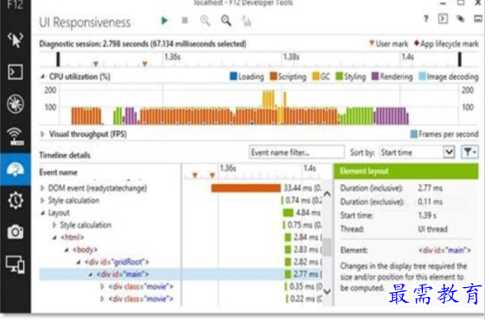Screen dimensions: 489x320
Task: Click the Element layout green header
Action: [x=406, y=172]
